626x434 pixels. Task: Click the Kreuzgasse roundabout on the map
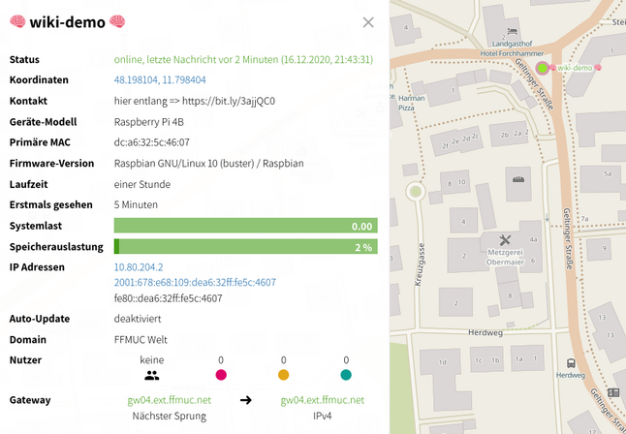coord(417,191)
